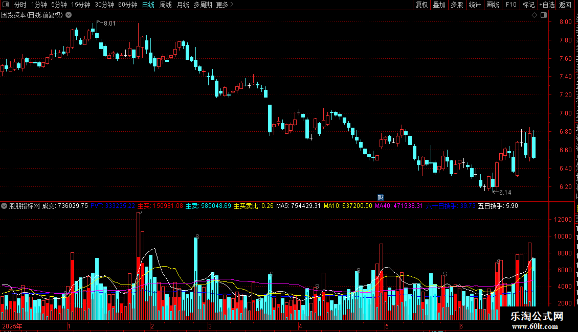
Task: Switch to 月线 monthly chart
Action: (x=183, y=5)
